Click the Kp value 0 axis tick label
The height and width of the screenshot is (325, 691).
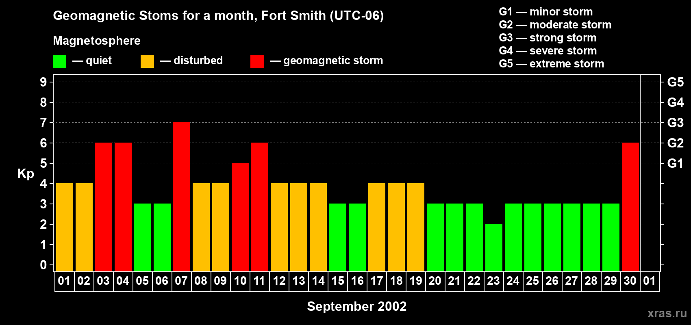click(x=43, y=265)
